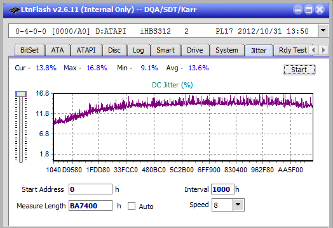Open the drive selection dropdown arrow
The height and width of the screenshot is (228, 333).
click(x=323, y=30)
